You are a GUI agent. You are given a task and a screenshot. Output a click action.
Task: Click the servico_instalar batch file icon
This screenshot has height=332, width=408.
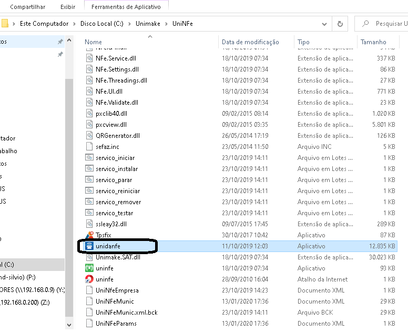pos(89,169)
